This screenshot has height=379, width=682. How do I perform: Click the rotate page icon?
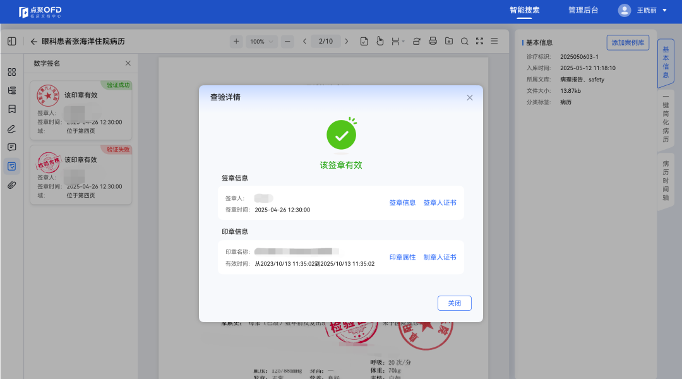(417, 42)
